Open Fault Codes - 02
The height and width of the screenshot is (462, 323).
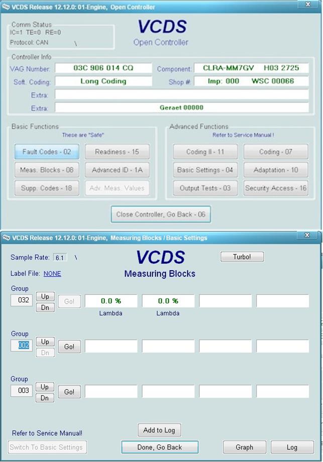(x=47, y=152)
